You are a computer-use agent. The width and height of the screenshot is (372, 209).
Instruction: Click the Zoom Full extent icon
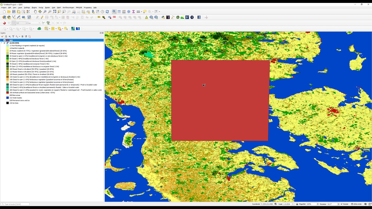pos(54,12)
